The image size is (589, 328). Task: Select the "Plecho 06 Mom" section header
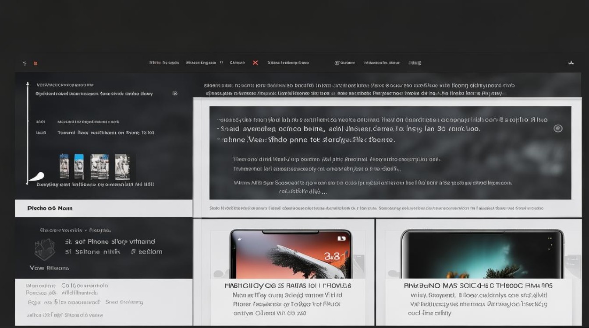pyautogui.click(x=50, y=209)
